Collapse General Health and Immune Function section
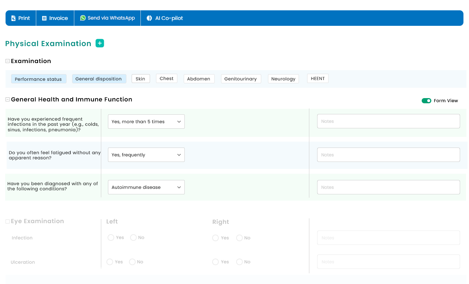This screenshot has height=284, width=469. click(7, 100)
